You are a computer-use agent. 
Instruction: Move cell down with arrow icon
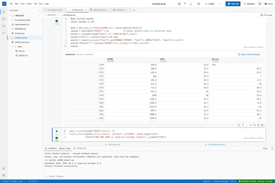(x=247, y=125)
